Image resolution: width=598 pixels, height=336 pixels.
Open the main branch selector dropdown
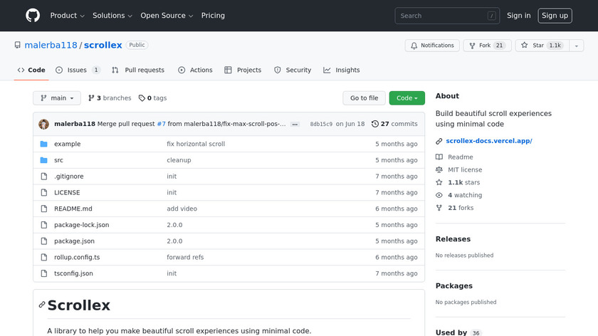click(x=57, y=98)
